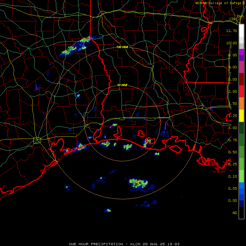Click the 0.05 scale value
246x246 pixels.
(233, 189)
